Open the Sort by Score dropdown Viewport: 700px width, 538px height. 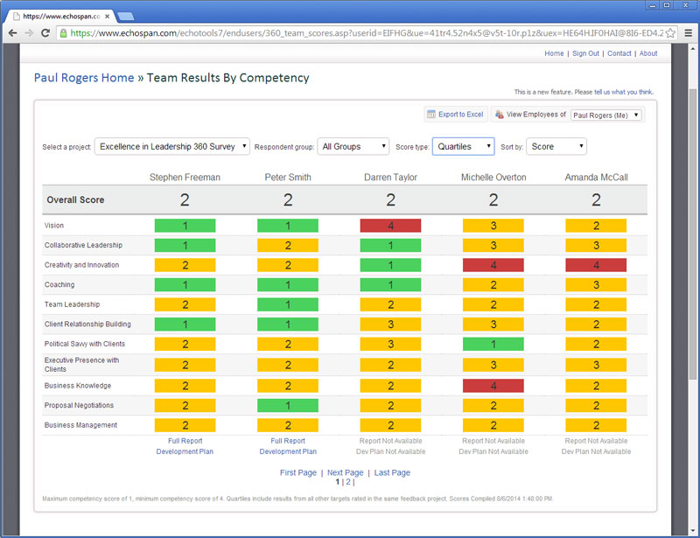556,146
